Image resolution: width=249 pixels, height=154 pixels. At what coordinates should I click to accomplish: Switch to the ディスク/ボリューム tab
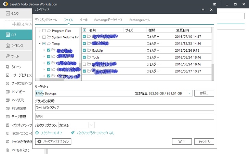tap(46, 20)
